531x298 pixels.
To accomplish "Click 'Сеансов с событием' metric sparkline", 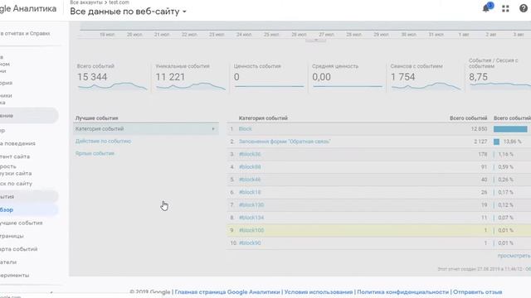I will (x=426, y=87).
